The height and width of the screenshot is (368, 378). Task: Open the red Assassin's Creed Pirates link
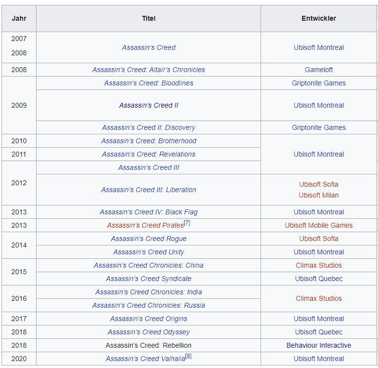[146, 225]
